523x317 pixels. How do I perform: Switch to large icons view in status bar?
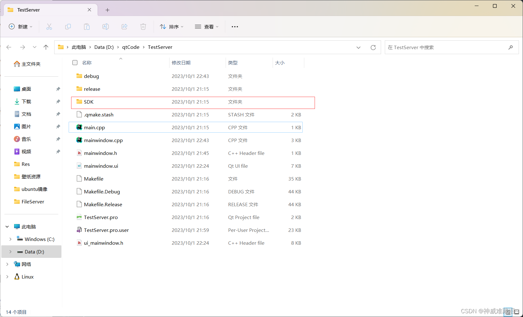517,312
